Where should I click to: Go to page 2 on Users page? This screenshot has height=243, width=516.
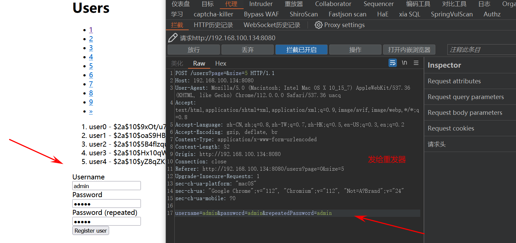coord(91,39)
